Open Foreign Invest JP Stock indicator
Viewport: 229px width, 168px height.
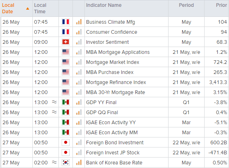click(x=113, y=152)
